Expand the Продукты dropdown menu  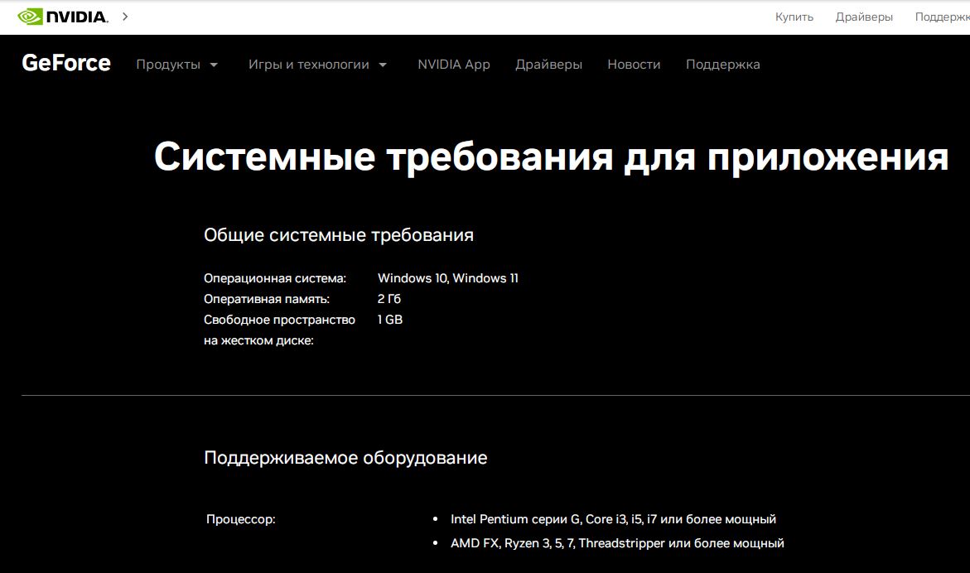(x=177, y=65)
